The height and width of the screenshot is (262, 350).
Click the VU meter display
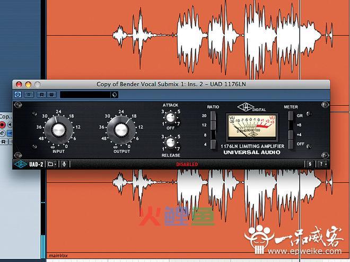click(x=252, y=127)
